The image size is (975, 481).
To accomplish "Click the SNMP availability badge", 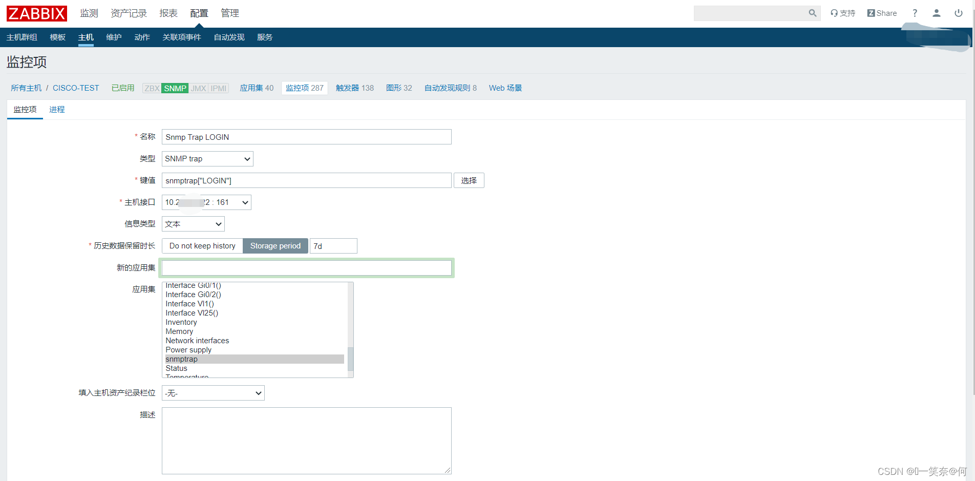I will pyautogui.click(x=175, y=88).
